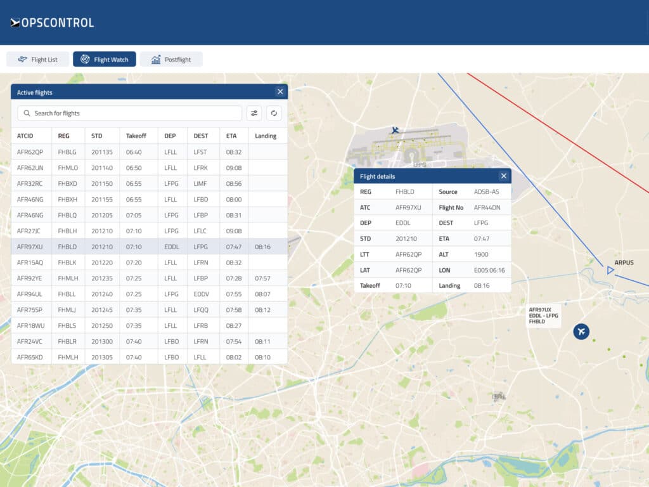This screenshot has width=649, height=487.
Task: Select flight row AFR755P
Action: 150,309
